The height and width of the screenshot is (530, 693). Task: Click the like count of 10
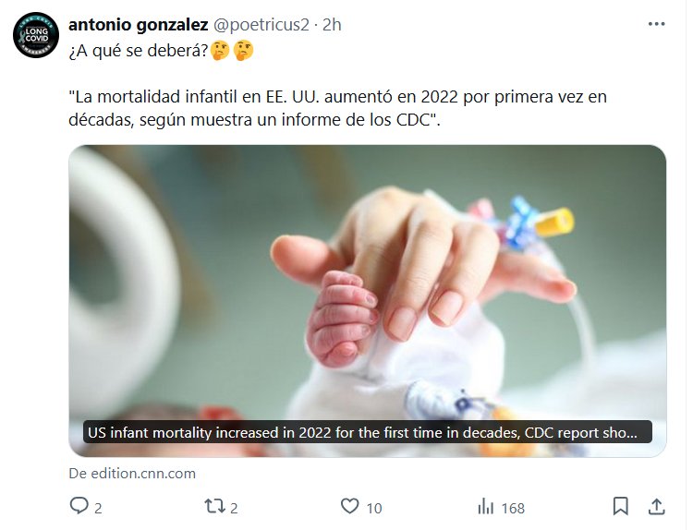[x=373, y=507]
